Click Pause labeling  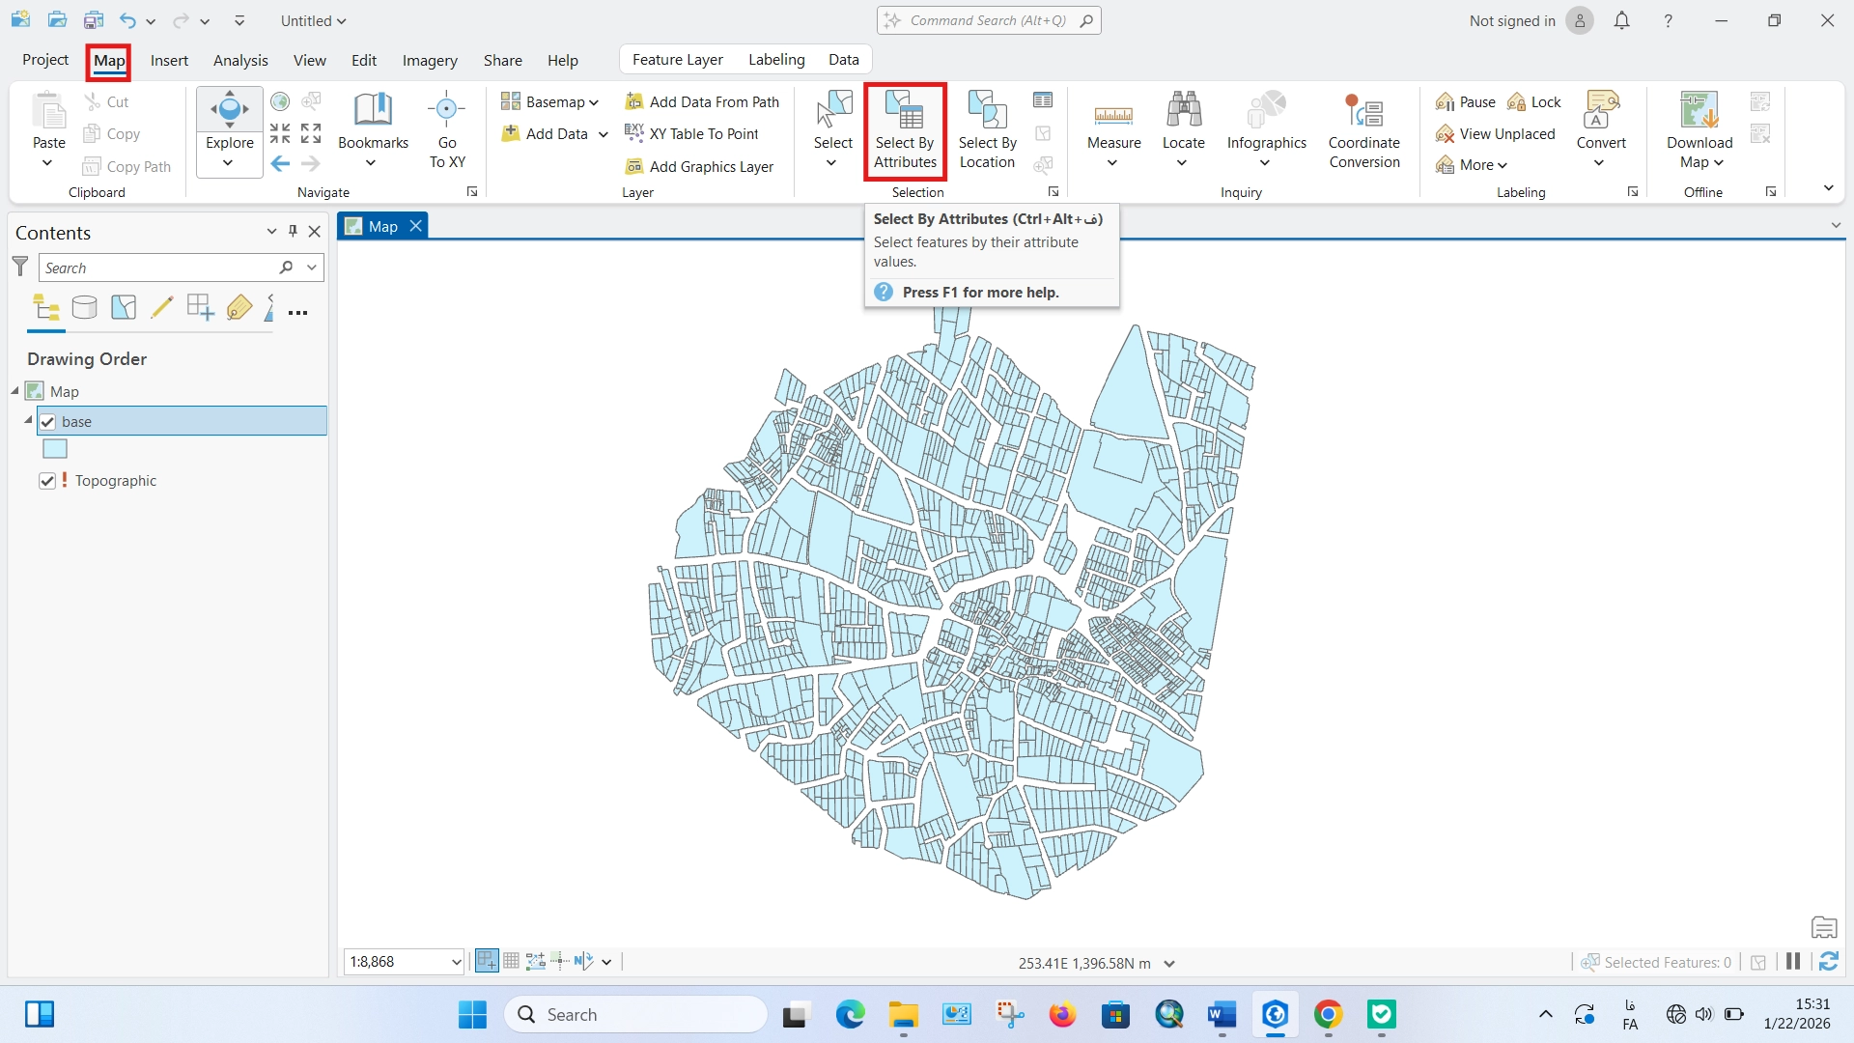[x=1465, y=101]
